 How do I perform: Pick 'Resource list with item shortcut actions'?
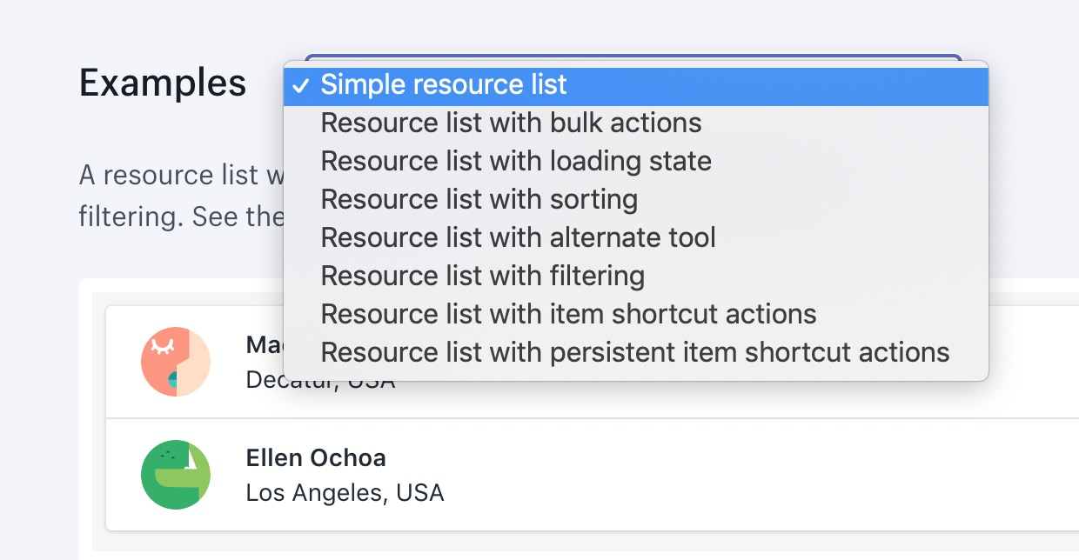(568, 314)
